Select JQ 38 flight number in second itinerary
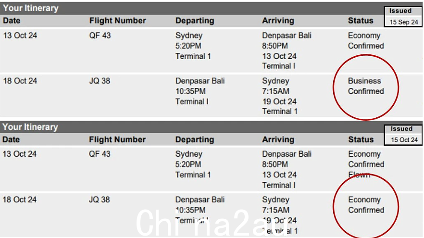Screen dimensions: 424x238 click(x=100, y=200)
